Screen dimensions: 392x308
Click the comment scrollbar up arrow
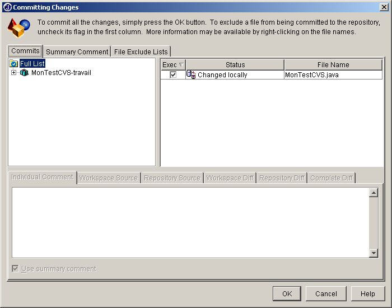click(x=374, y=193)
